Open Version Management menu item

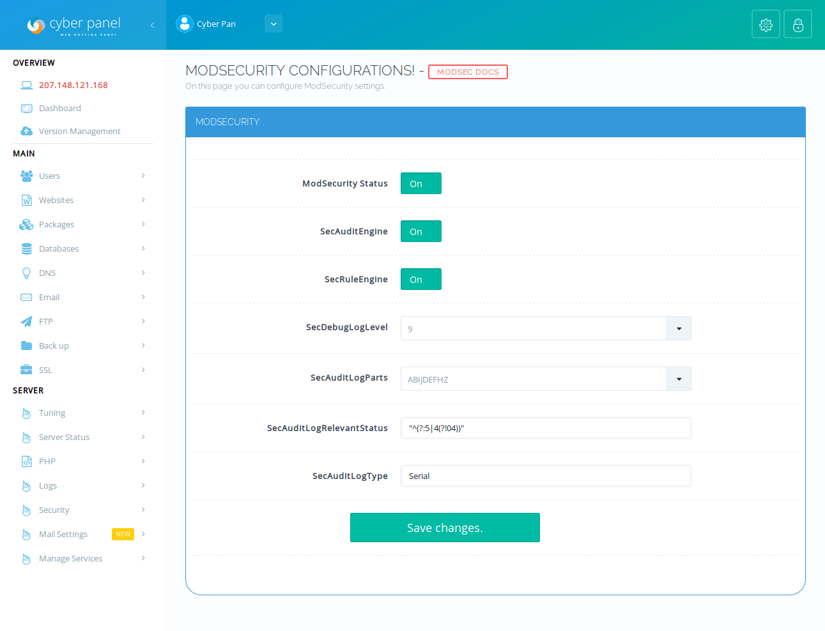83,131
